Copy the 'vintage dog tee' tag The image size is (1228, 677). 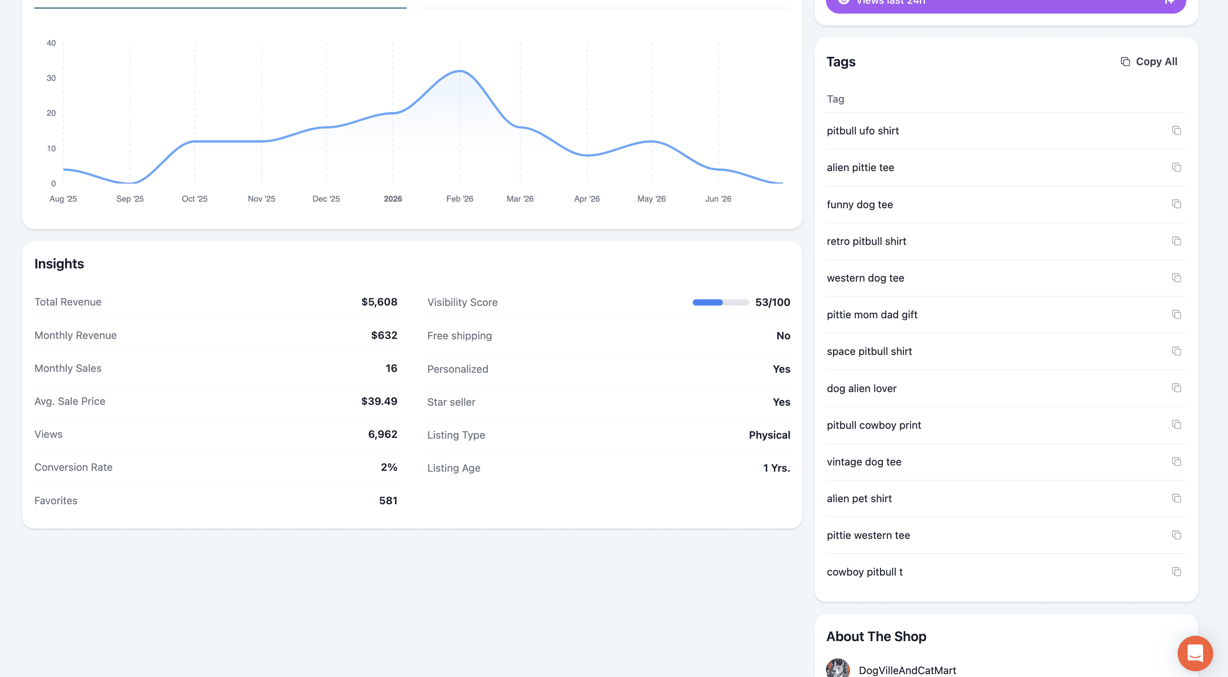[x=1176, y=461]
